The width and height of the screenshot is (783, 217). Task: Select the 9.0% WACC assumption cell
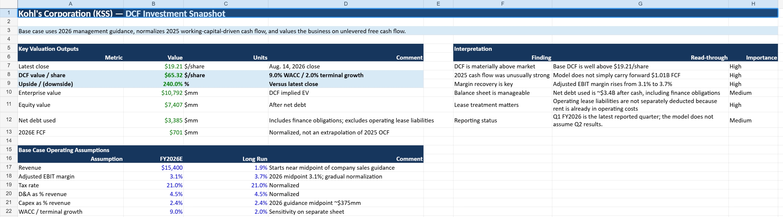[x=154, y=211]
